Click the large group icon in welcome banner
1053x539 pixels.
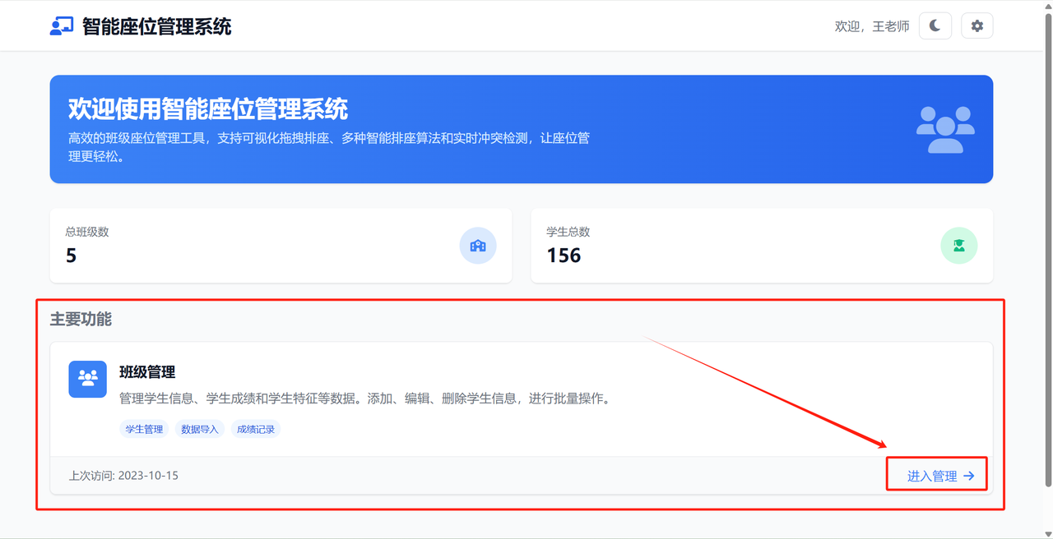(x=948, y=129)
